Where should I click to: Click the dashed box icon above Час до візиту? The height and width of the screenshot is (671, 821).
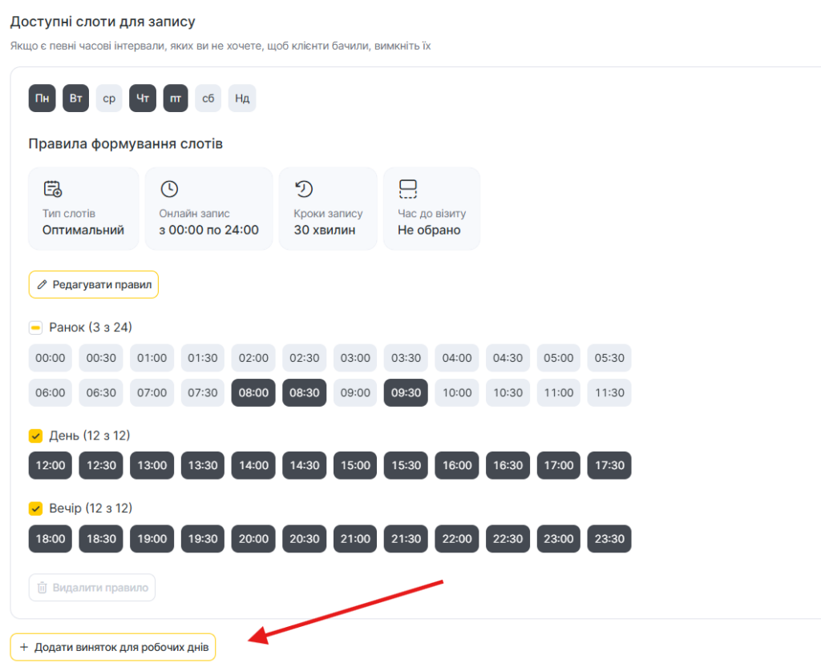pos(408,189)
